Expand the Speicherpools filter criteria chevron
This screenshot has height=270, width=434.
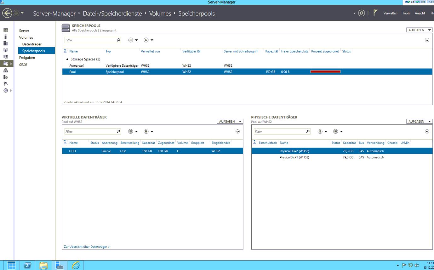pos(427,40)
